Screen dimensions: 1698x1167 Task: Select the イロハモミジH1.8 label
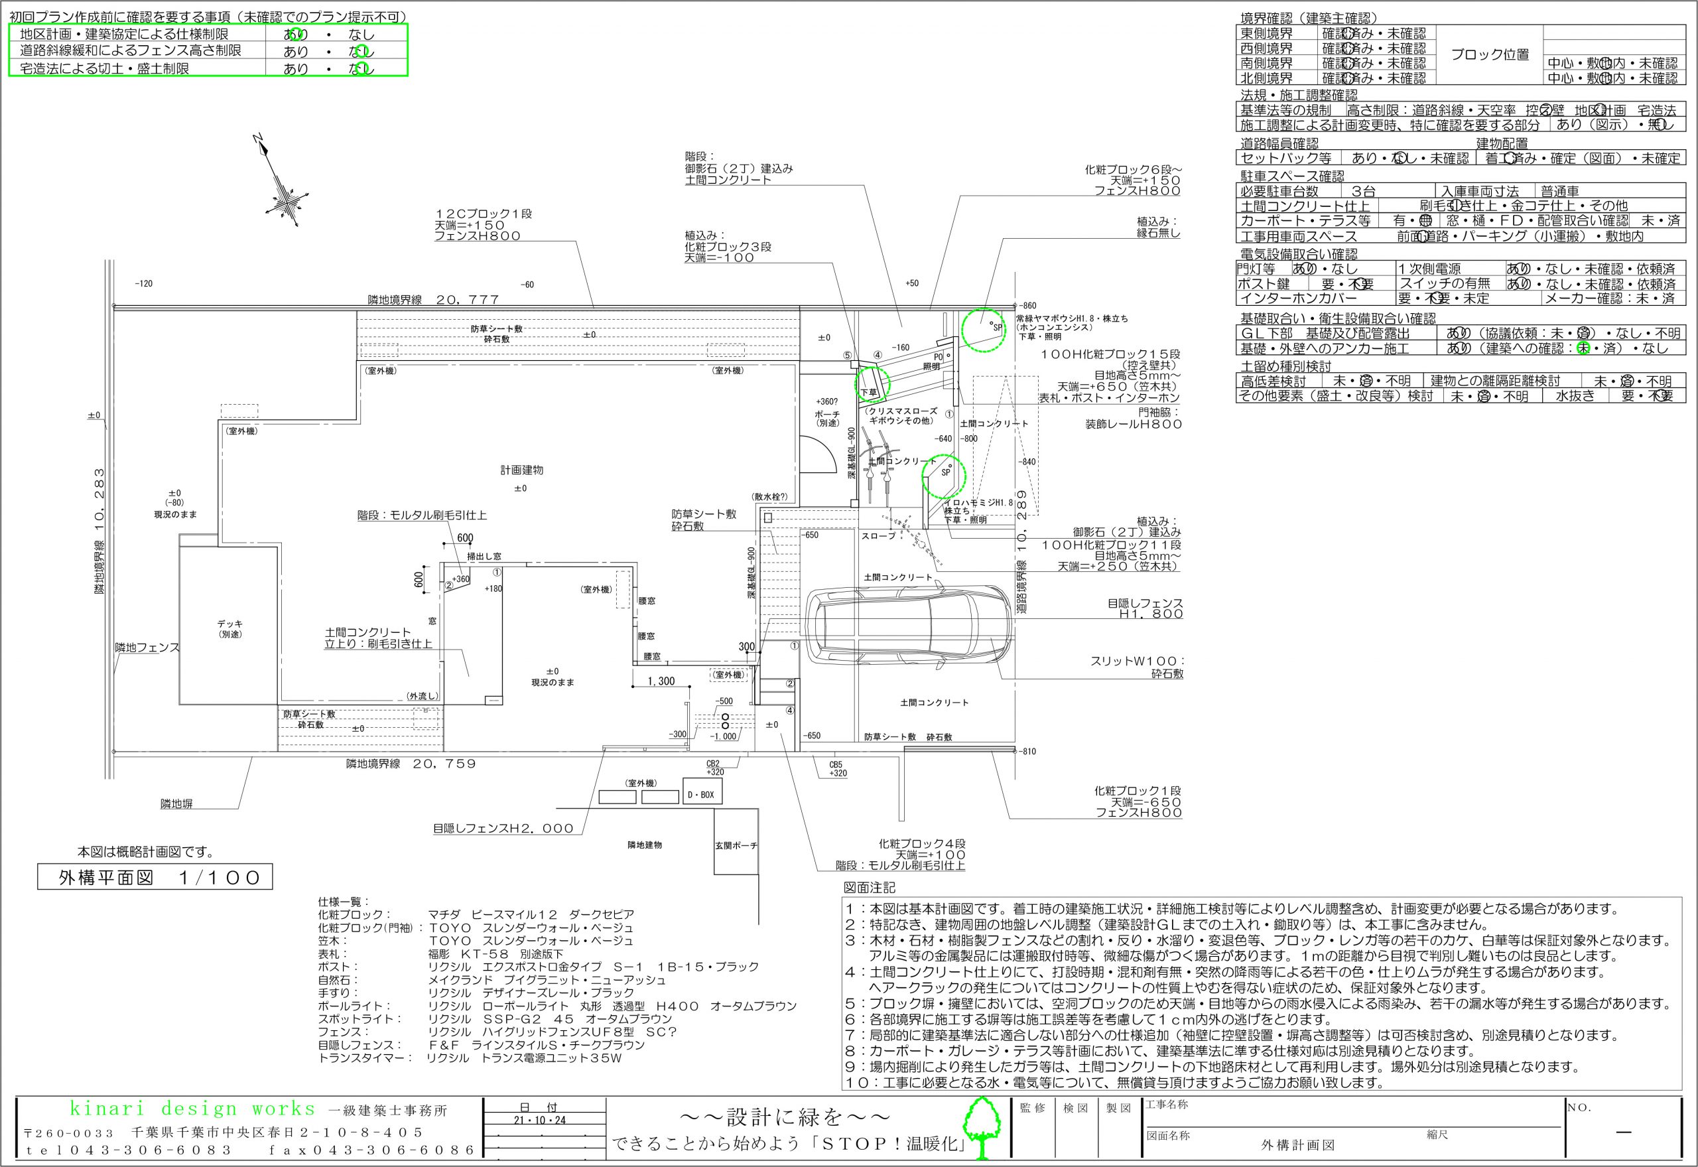pyautogui.click(x=980, y=502)
